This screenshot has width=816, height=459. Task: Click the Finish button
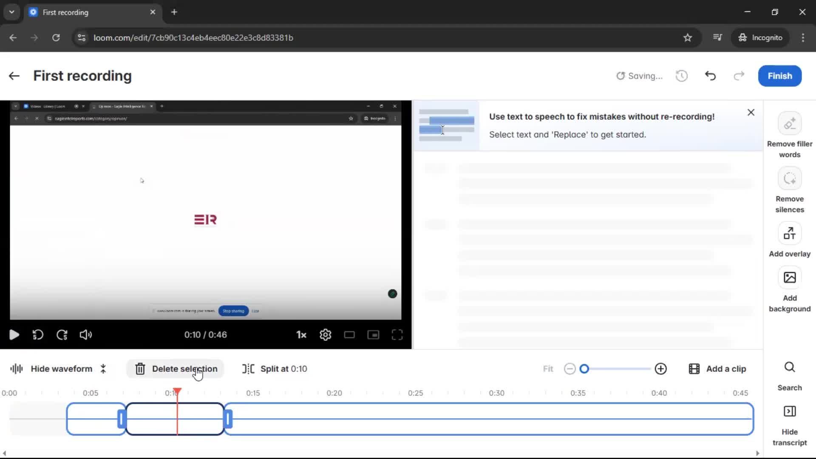(x=779, y=76)
